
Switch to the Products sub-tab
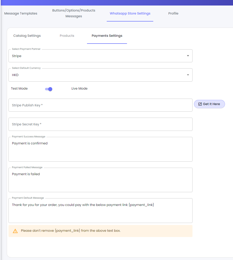click(67, 36)
